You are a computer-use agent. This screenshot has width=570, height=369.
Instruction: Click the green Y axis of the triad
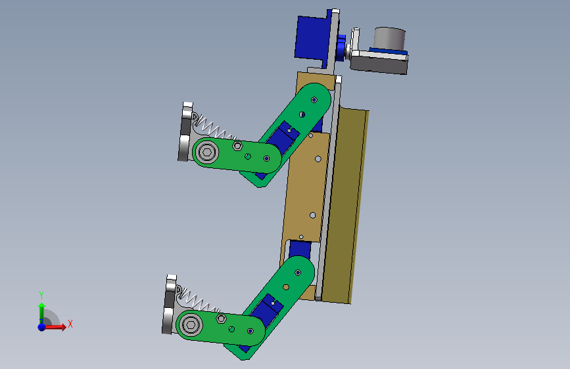41,313
